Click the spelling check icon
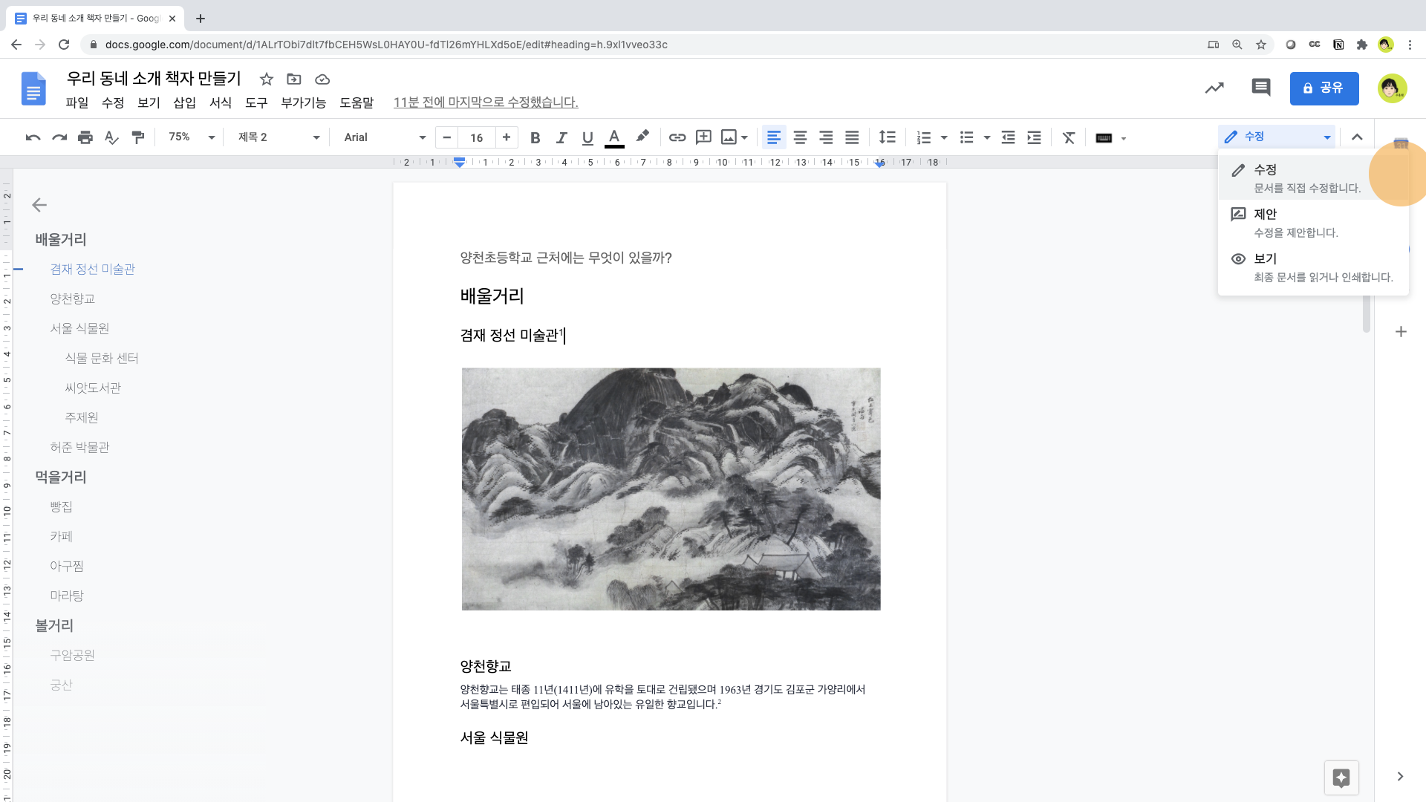The image size is (1426, 802). pos(111,137)
